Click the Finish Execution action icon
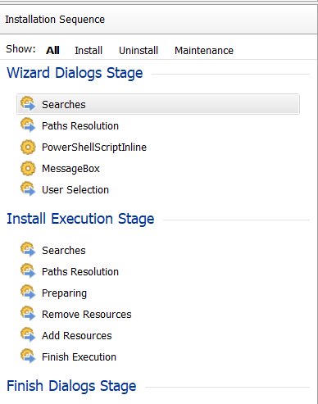 (x=28, y=356)
